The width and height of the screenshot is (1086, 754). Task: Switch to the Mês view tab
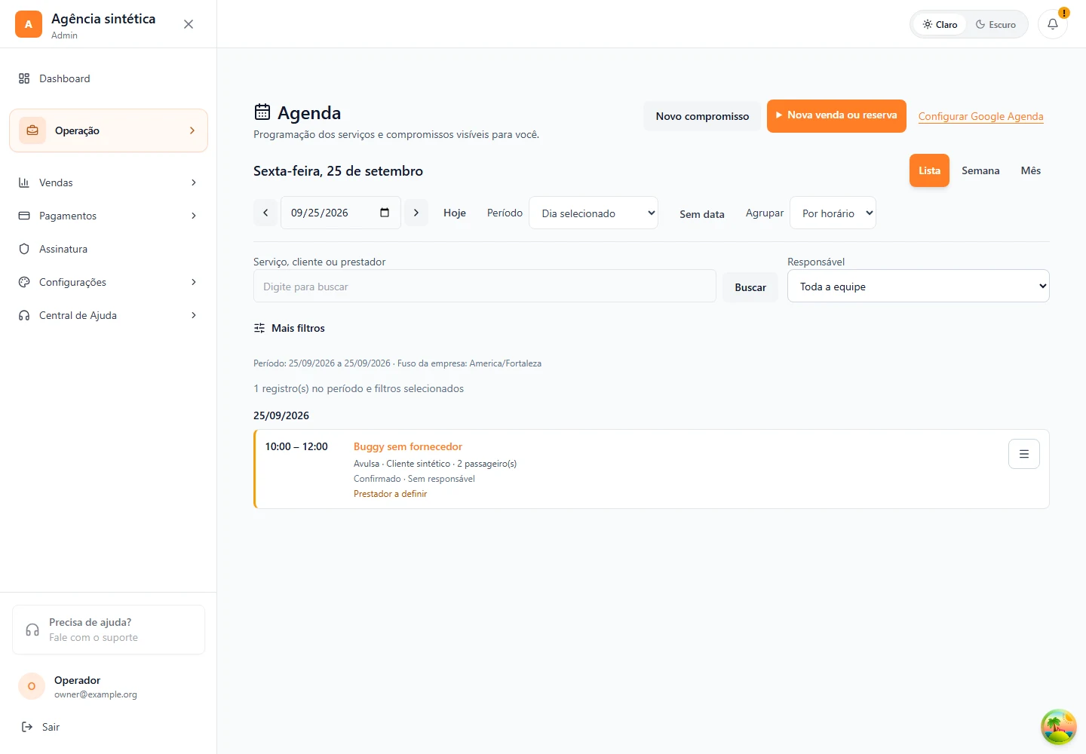click(x=1030, y=170)
